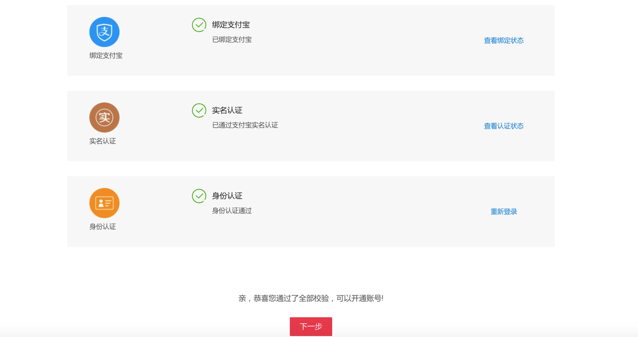The width and height of the screenshot is (638, 337).
Task: Click green checkmark beside 实名认证
Action: pos(199,110)
